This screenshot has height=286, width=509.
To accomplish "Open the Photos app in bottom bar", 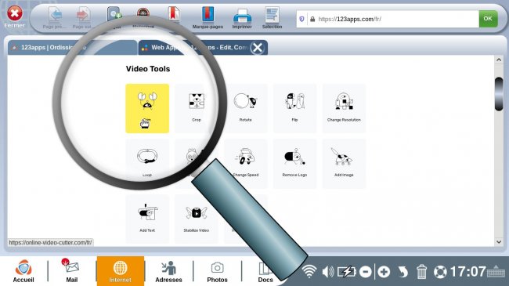I will point(217,272).
